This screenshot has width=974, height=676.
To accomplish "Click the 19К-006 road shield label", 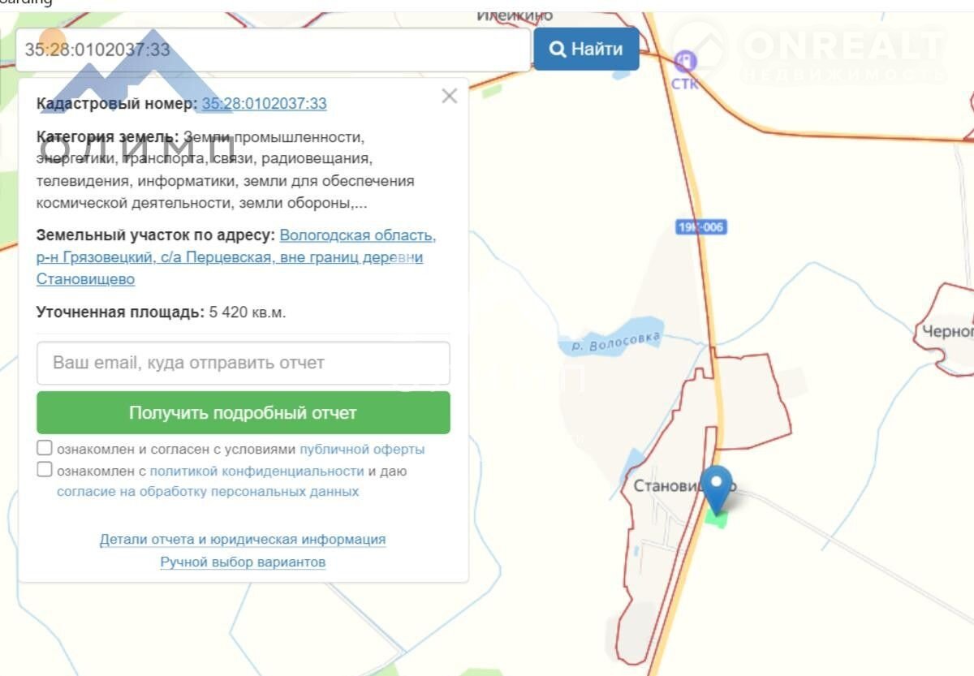I will (701, 227).
